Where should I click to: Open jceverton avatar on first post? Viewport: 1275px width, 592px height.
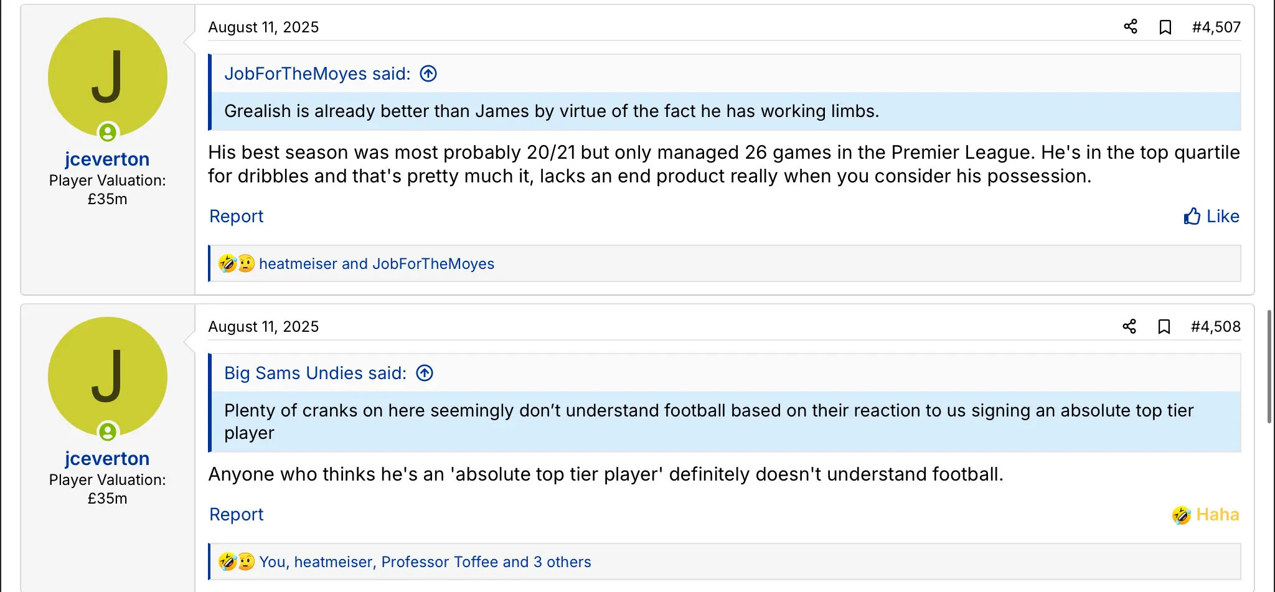click(x=108, y=77)
